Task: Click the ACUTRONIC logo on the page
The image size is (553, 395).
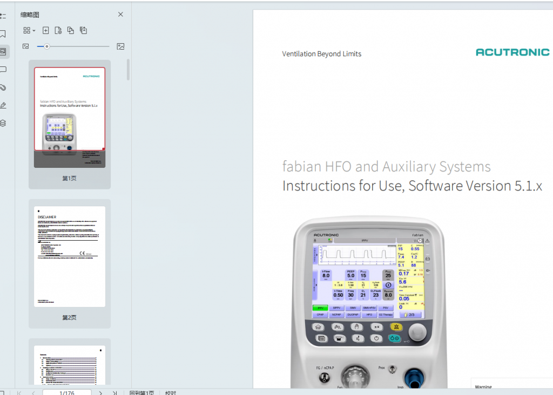Action: click(512, 52)
